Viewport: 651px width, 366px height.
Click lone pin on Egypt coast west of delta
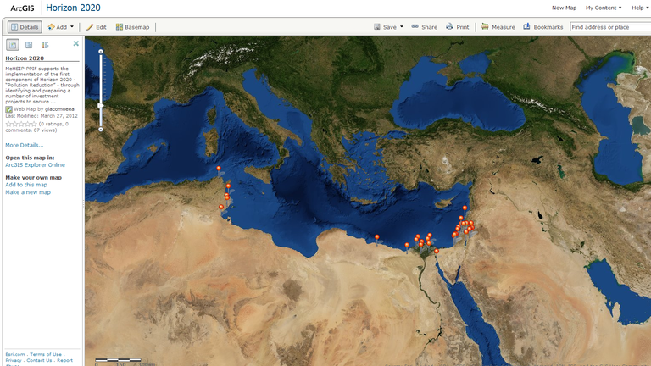pos(377,238)
